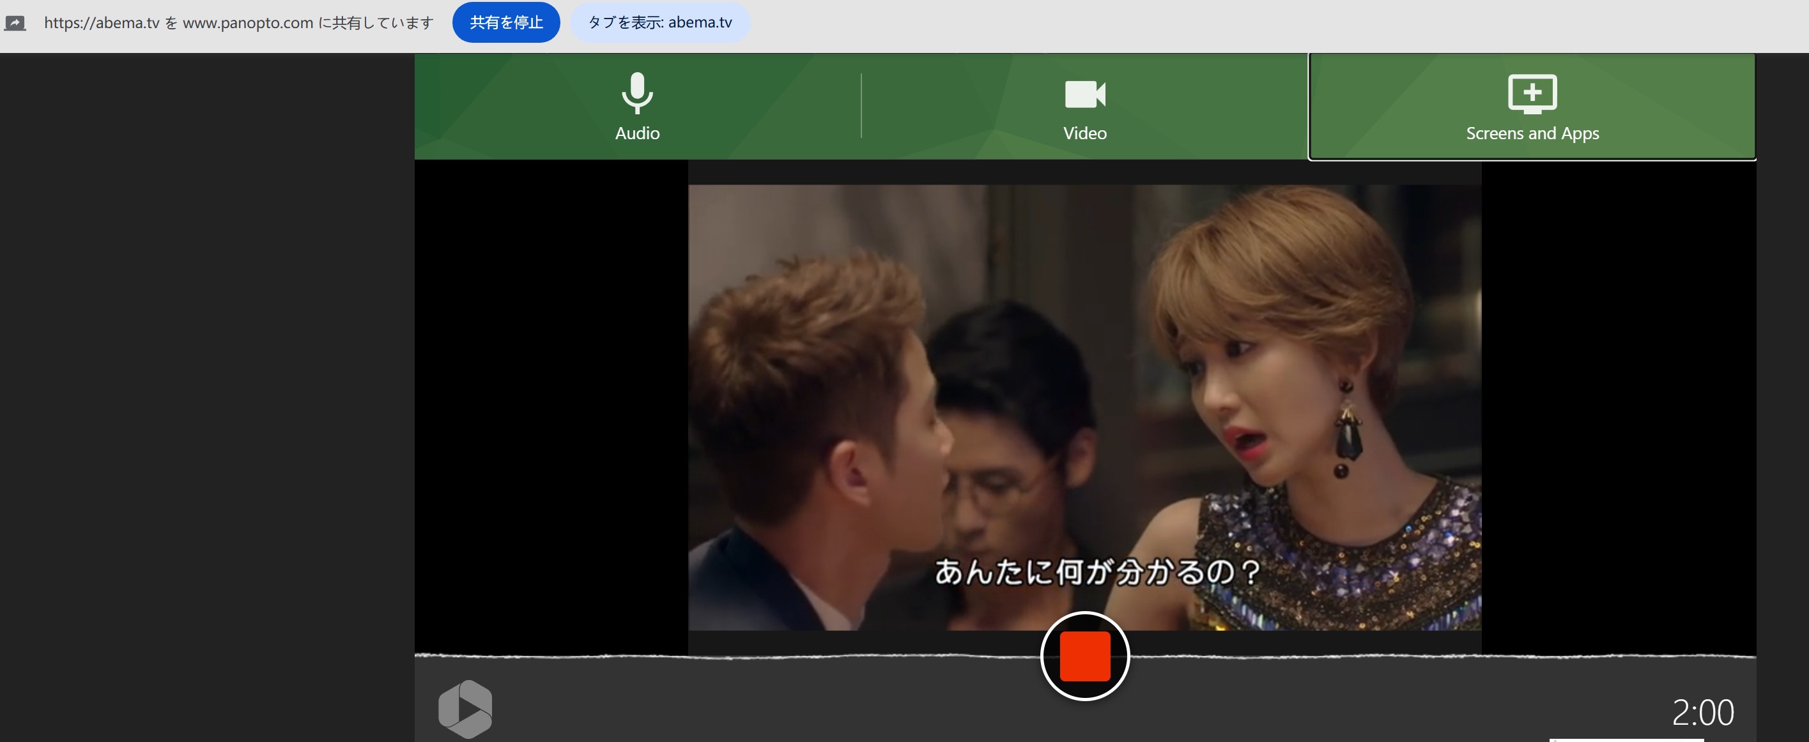This screenshot has height=742, width=1809.
Task: Click the sharing notice text for abema.tv
Action: tap(239, 22)
